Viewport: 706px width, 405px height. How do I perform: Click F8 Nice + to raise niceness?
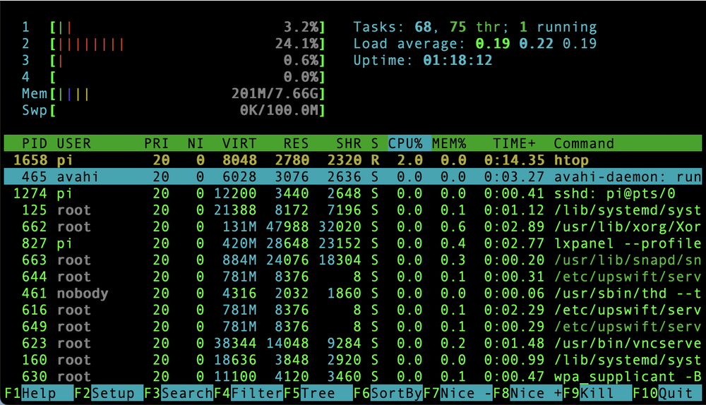click(527, 393)
